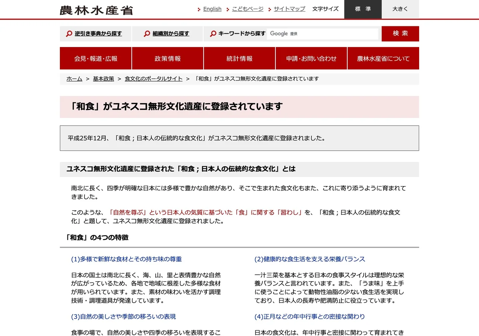Set text size to 大きく
This screenshot has width=479, height=336.
[400, 9]
